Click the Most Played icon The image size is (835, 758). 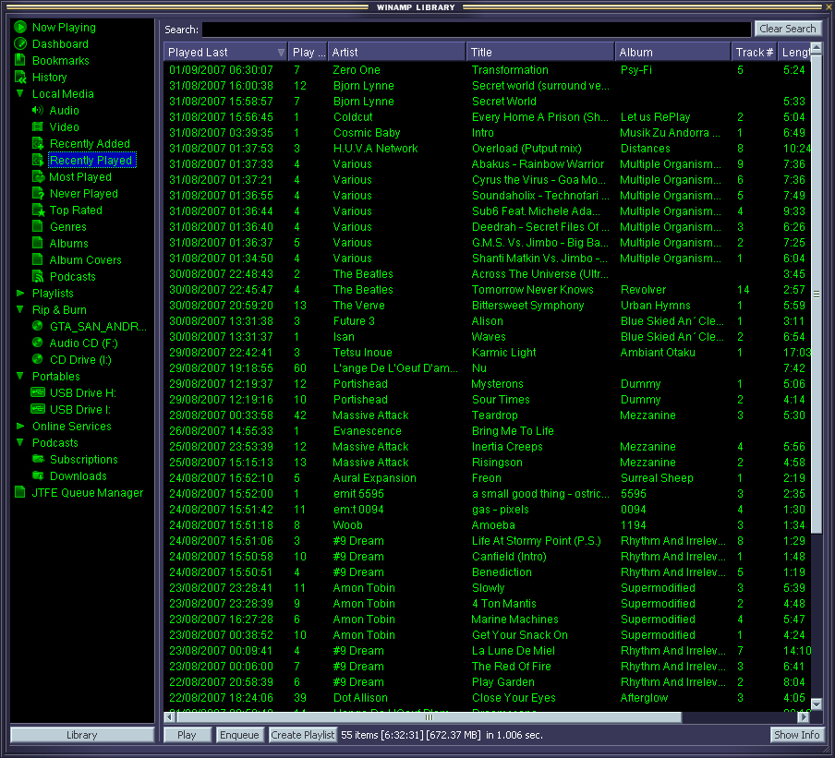38,176
